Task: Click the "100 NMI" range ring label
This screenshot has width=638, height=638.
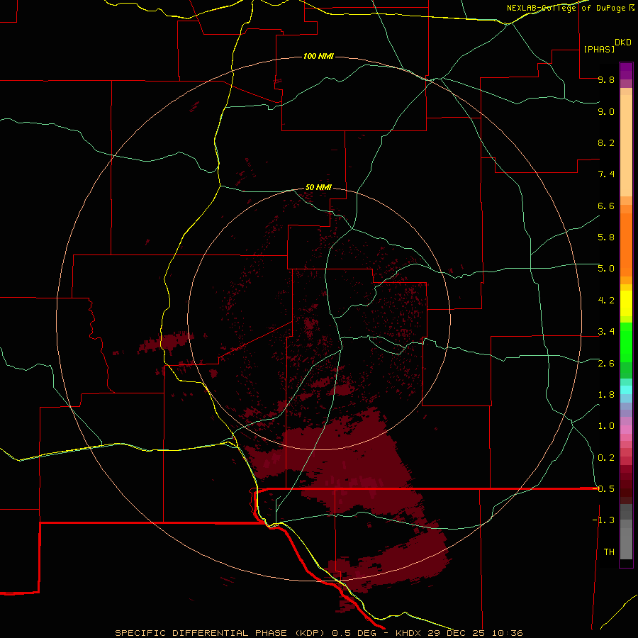Action: click(x=318, y=56)
